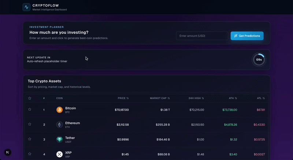Click Bitcoin 24H high $70,215.00

[x=197, y=110]
